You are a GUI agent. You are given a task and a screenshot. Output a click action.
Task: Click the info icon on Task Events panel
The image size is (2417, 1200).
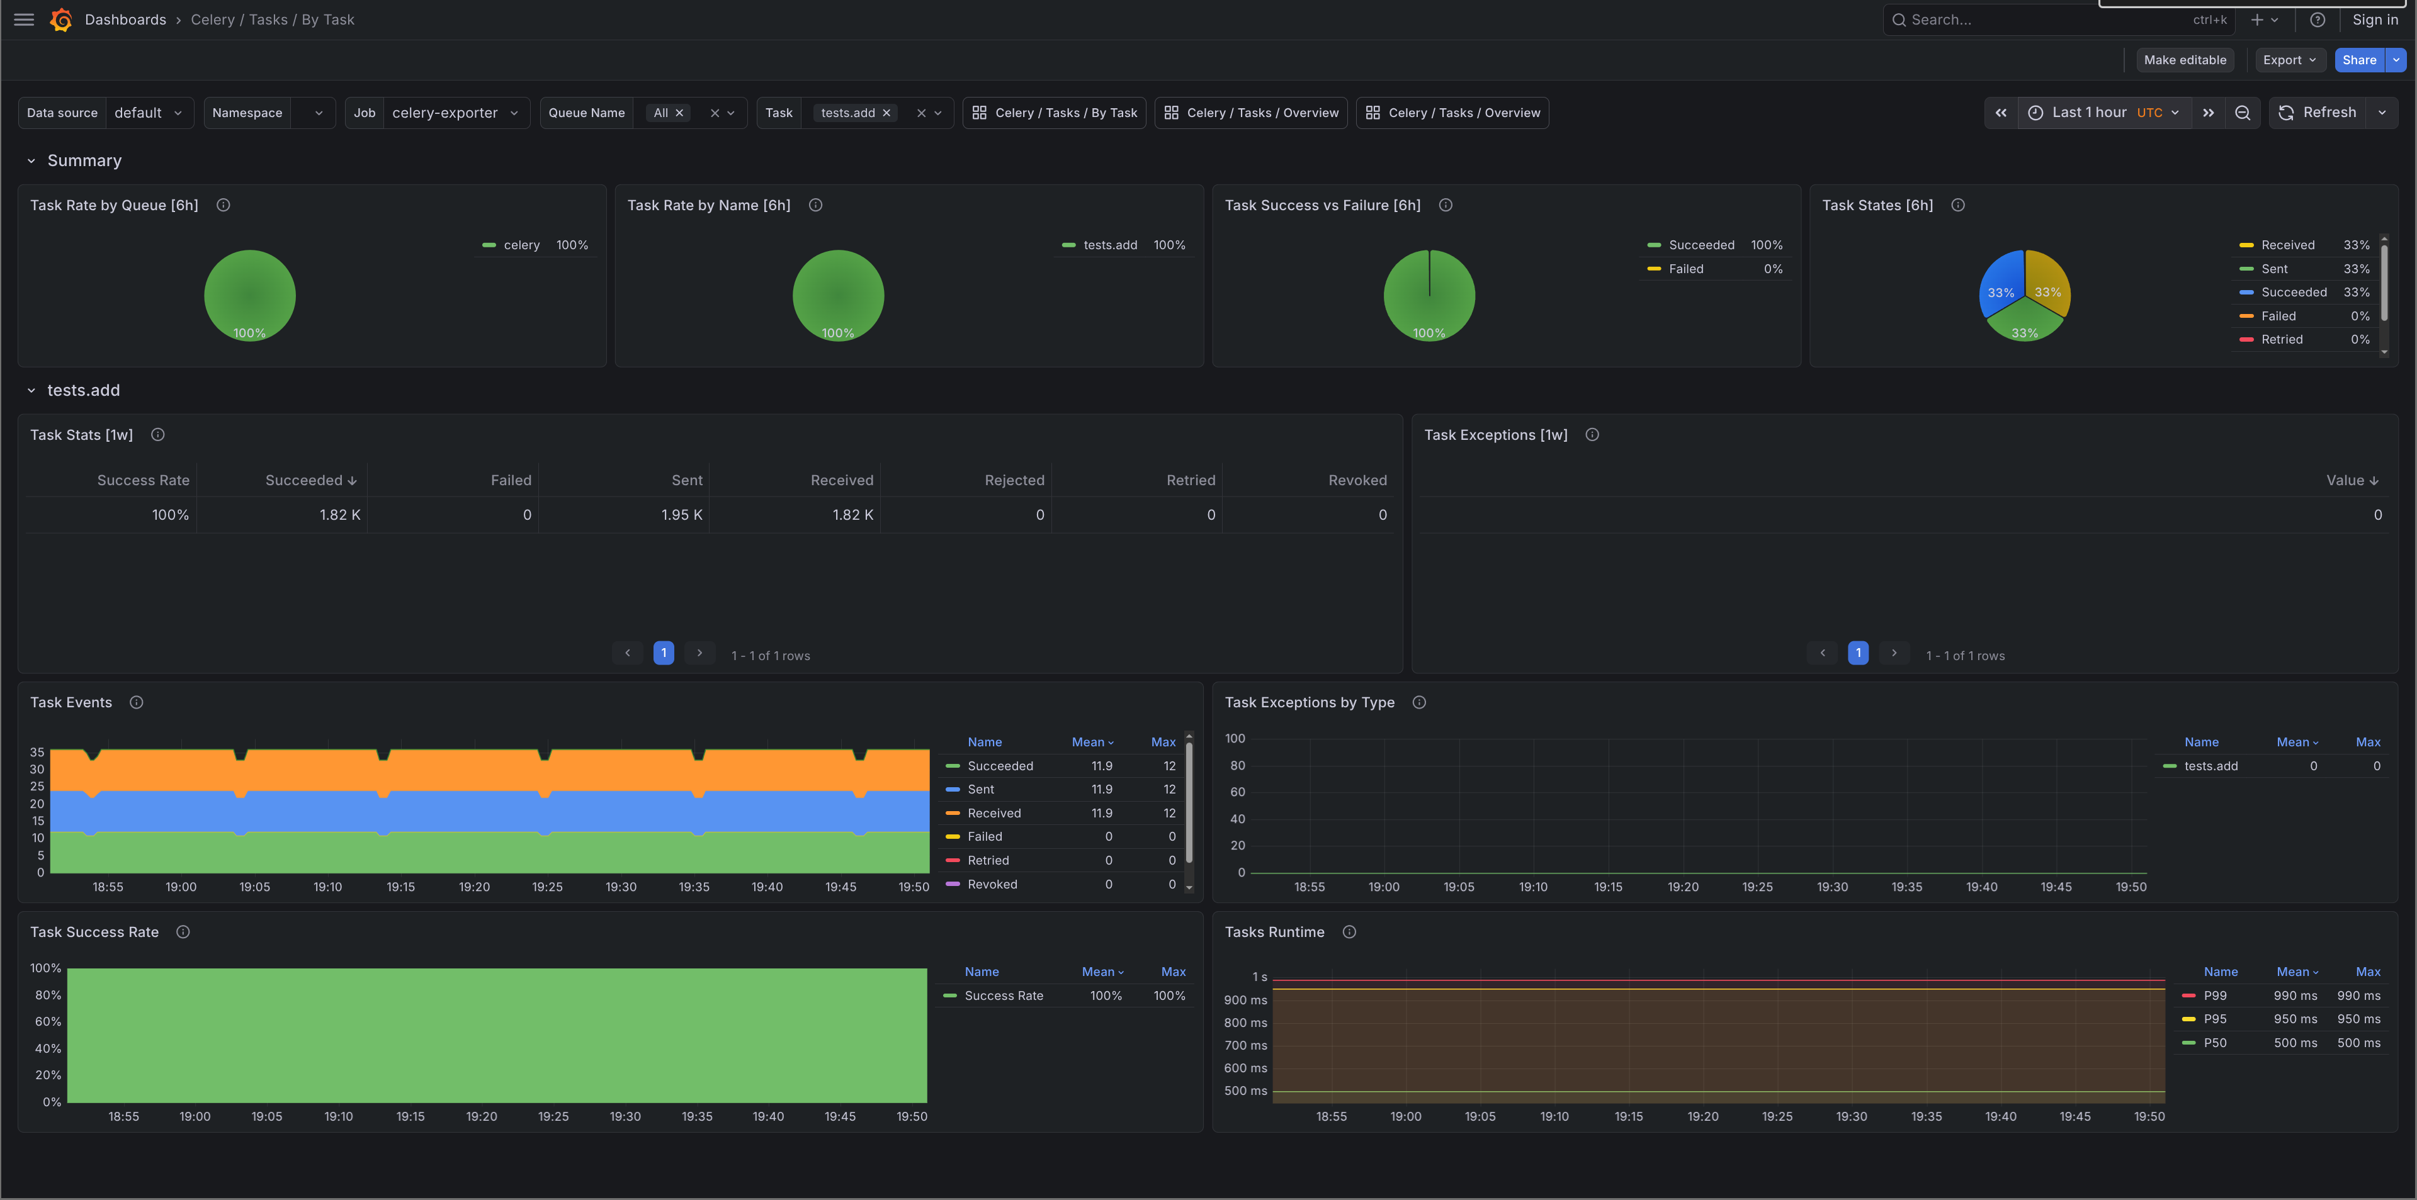point(136,701)
